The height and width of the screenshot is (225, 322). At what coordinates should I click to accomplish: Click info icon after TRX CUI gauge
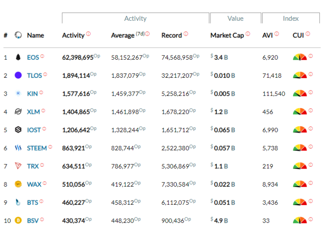click(x=311, y=164)
